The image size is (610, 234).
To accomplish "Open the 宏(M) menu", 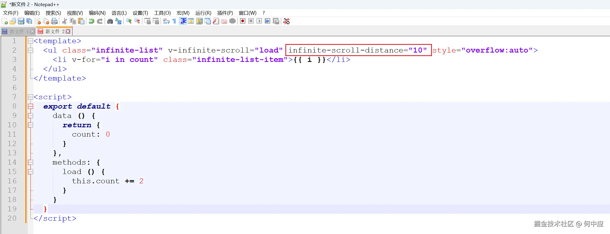I will 183,13.
